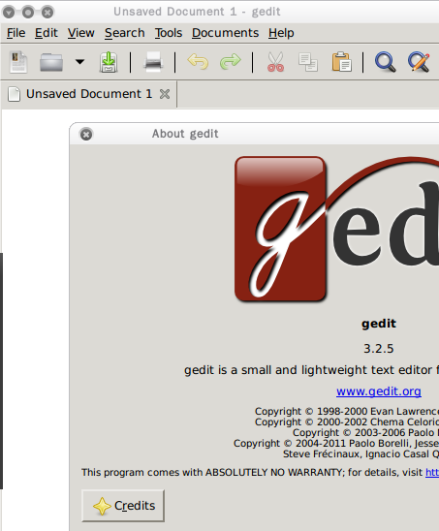The image size is (439, 531).
Task: Undo the last action
Action: pyautogui.click(x=198, y=62)
